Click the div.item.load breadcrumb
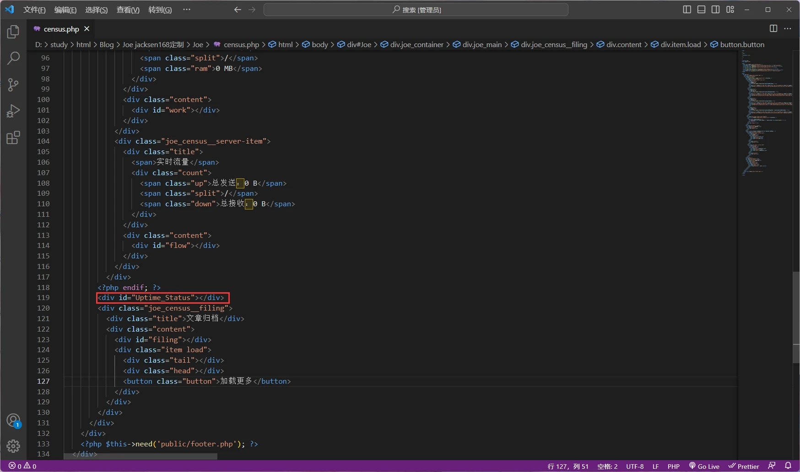800x472 pixels. coord(676,44)
